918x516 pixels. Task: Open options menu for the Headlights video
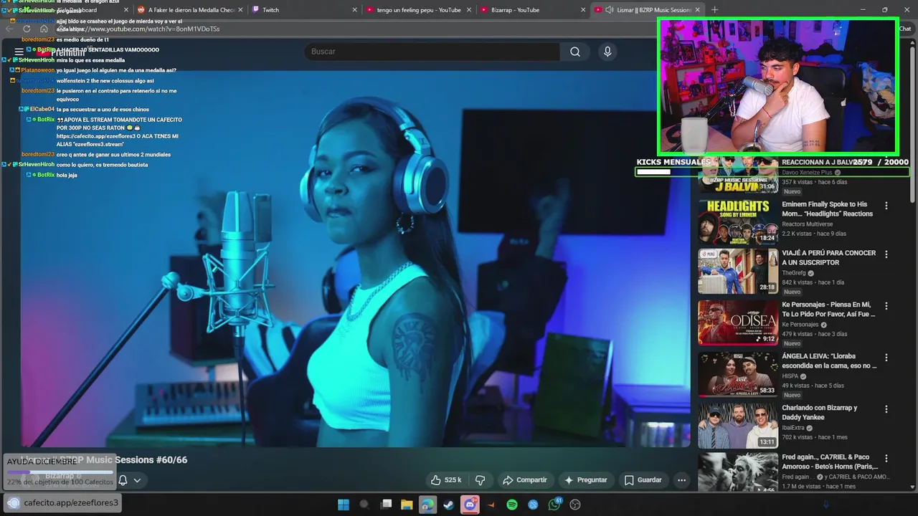[x=886, y=206]
